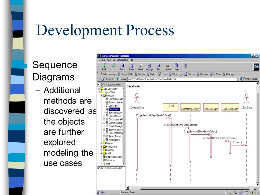Click the Forward navigation icon
The image size is (260, 195).
pos(113,67)
